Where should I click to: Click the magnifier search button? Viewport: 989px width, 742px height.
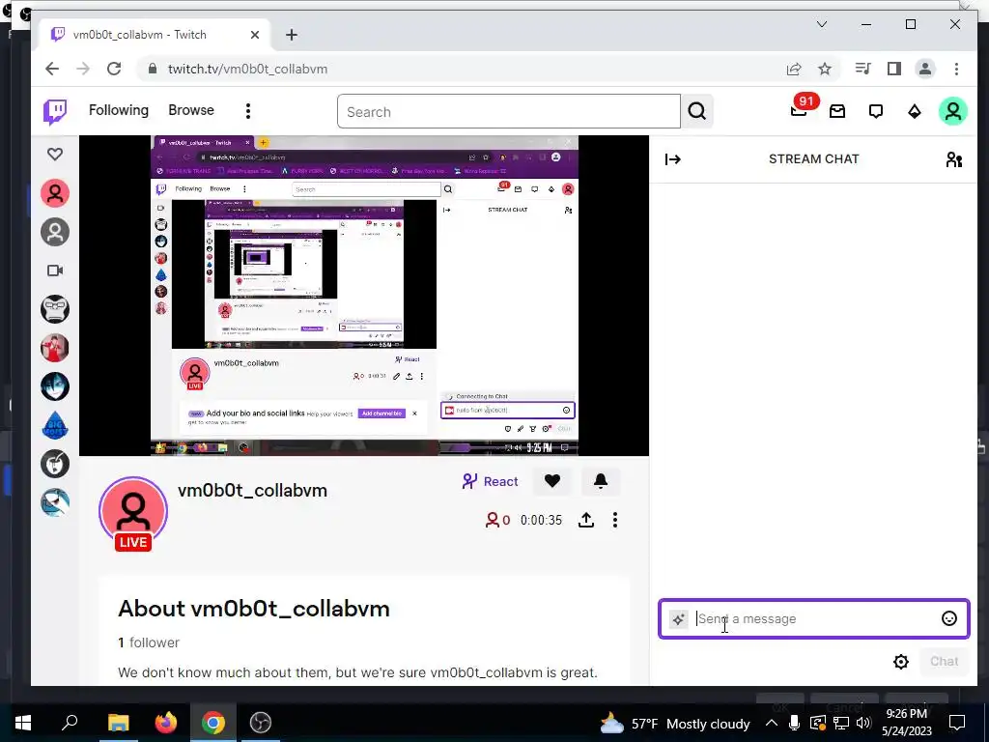697,112
